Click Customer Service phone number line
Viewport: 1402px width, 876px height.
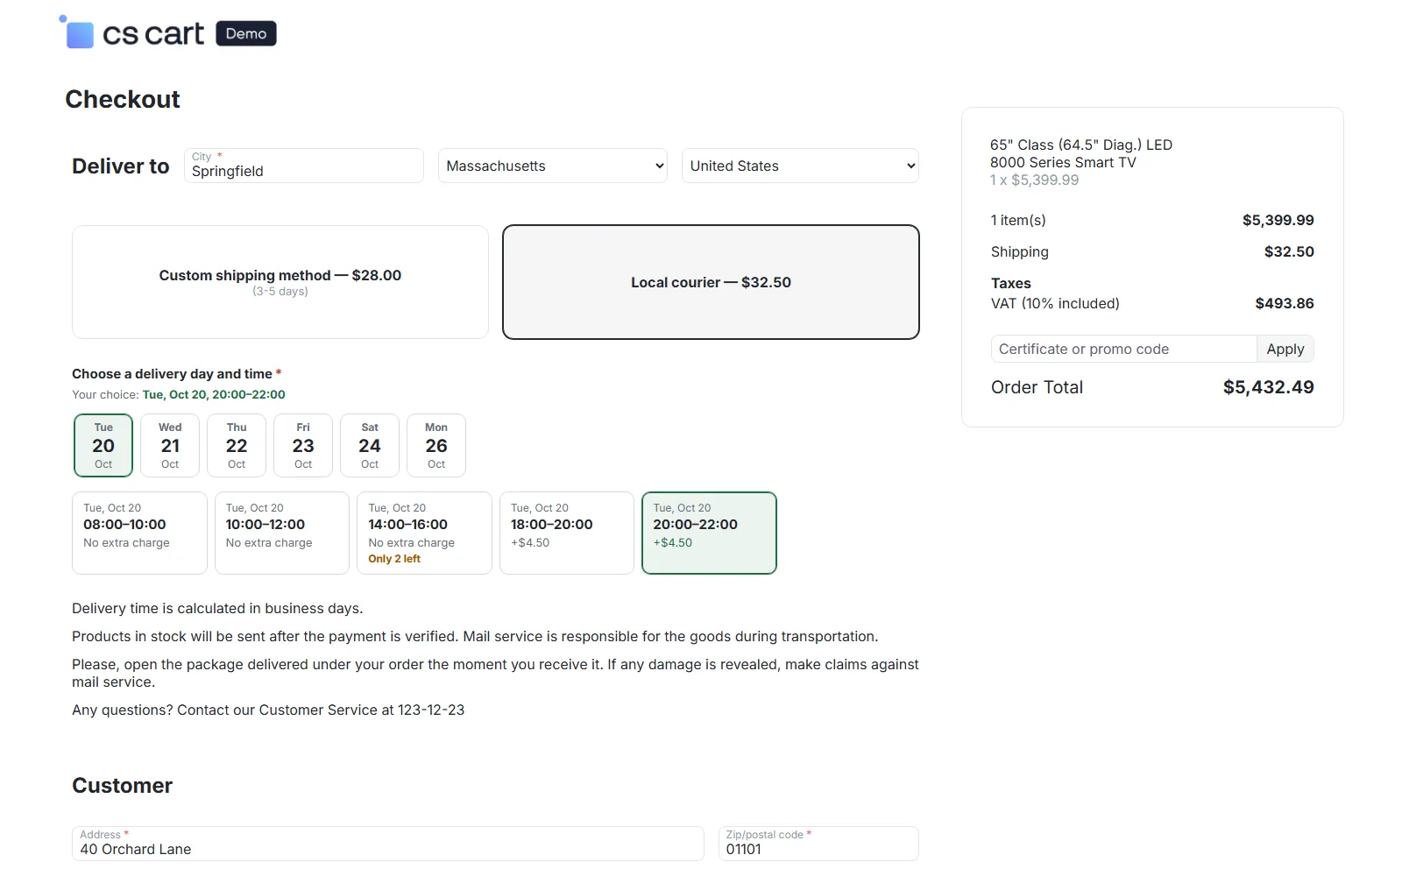(268, 710)
